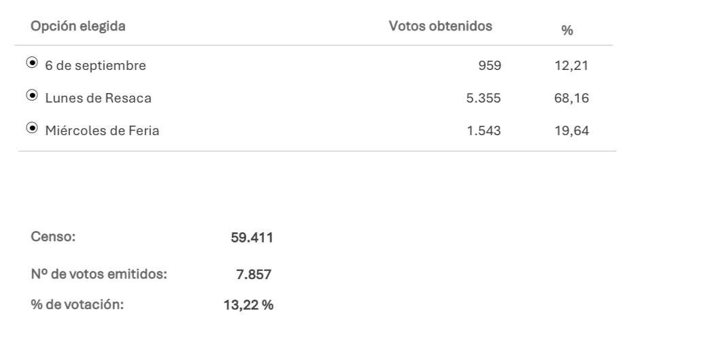Click the 12,21 percentage value
The width and height of the screenshot is (719, 364).
[x=571, y=65]
